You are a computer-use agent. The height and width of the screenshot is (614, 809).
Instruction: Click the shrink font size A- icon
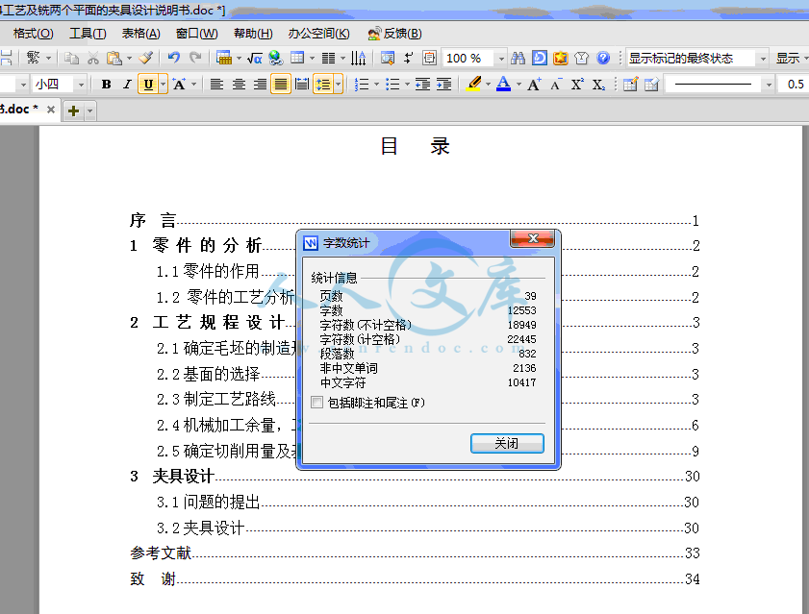click(x=556, y=84)
